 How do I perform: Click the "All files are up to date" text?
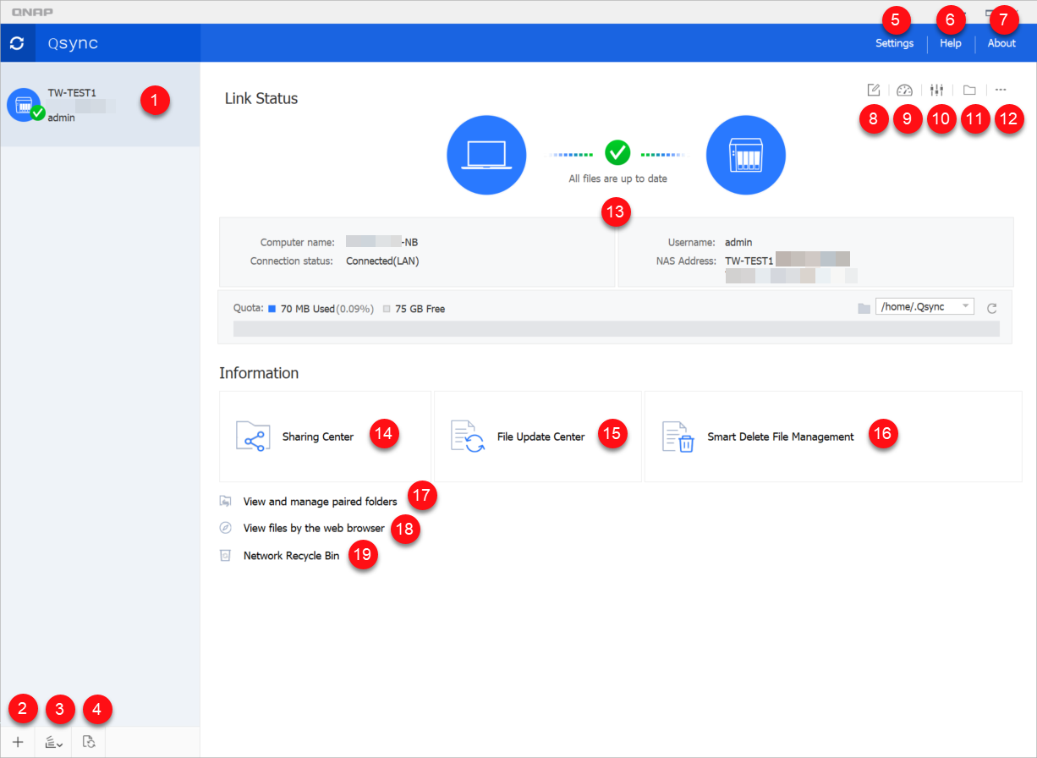617,179
